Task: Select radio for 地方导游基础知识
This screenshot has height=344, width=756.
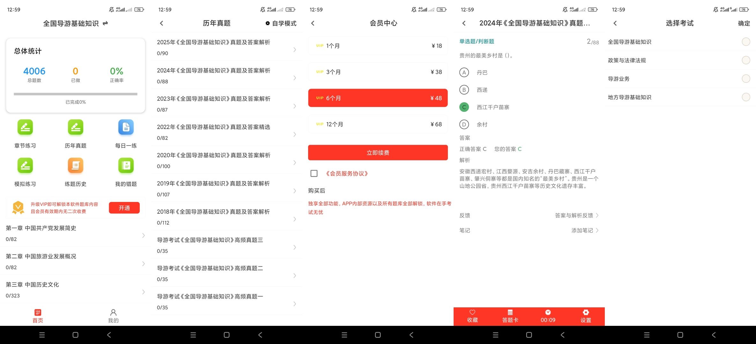Action: (x=746, y=97)
